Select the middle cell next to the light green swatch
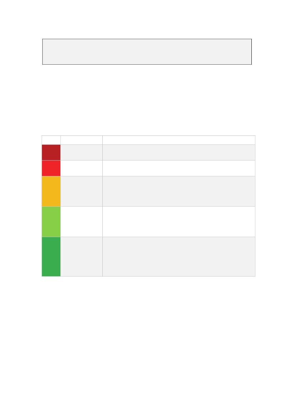The height and width of the screenshot is (420, 297). [82, 221]
